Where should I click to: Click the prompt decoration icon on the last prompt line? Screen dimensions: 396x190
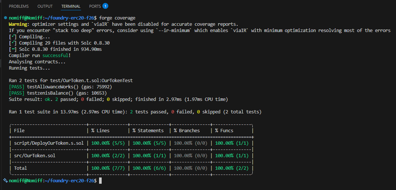[x=6, y=180]
